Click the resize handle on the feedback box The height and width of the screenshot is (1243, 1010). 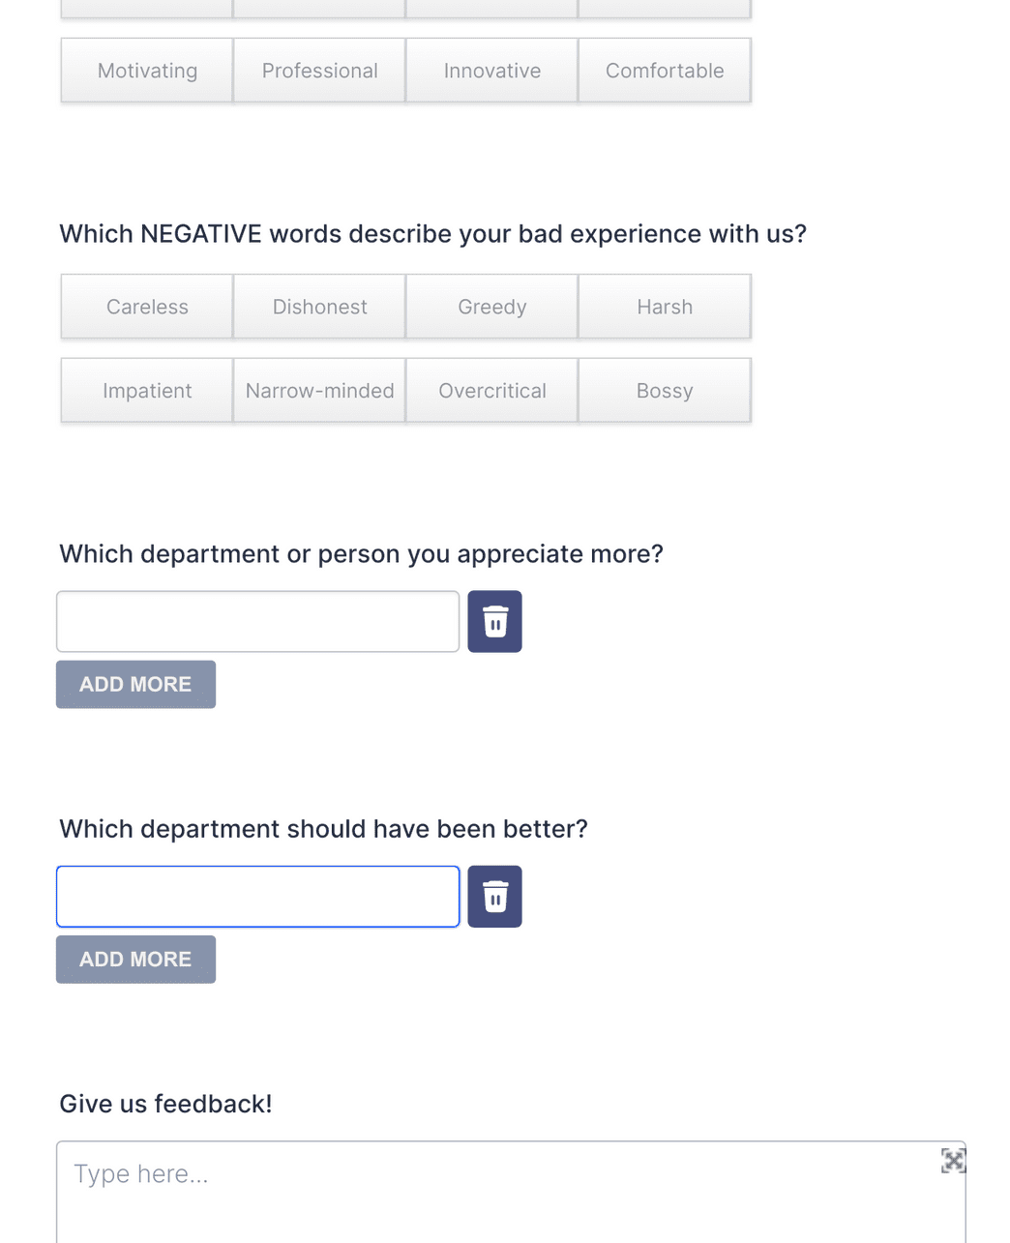(952, 1160)
